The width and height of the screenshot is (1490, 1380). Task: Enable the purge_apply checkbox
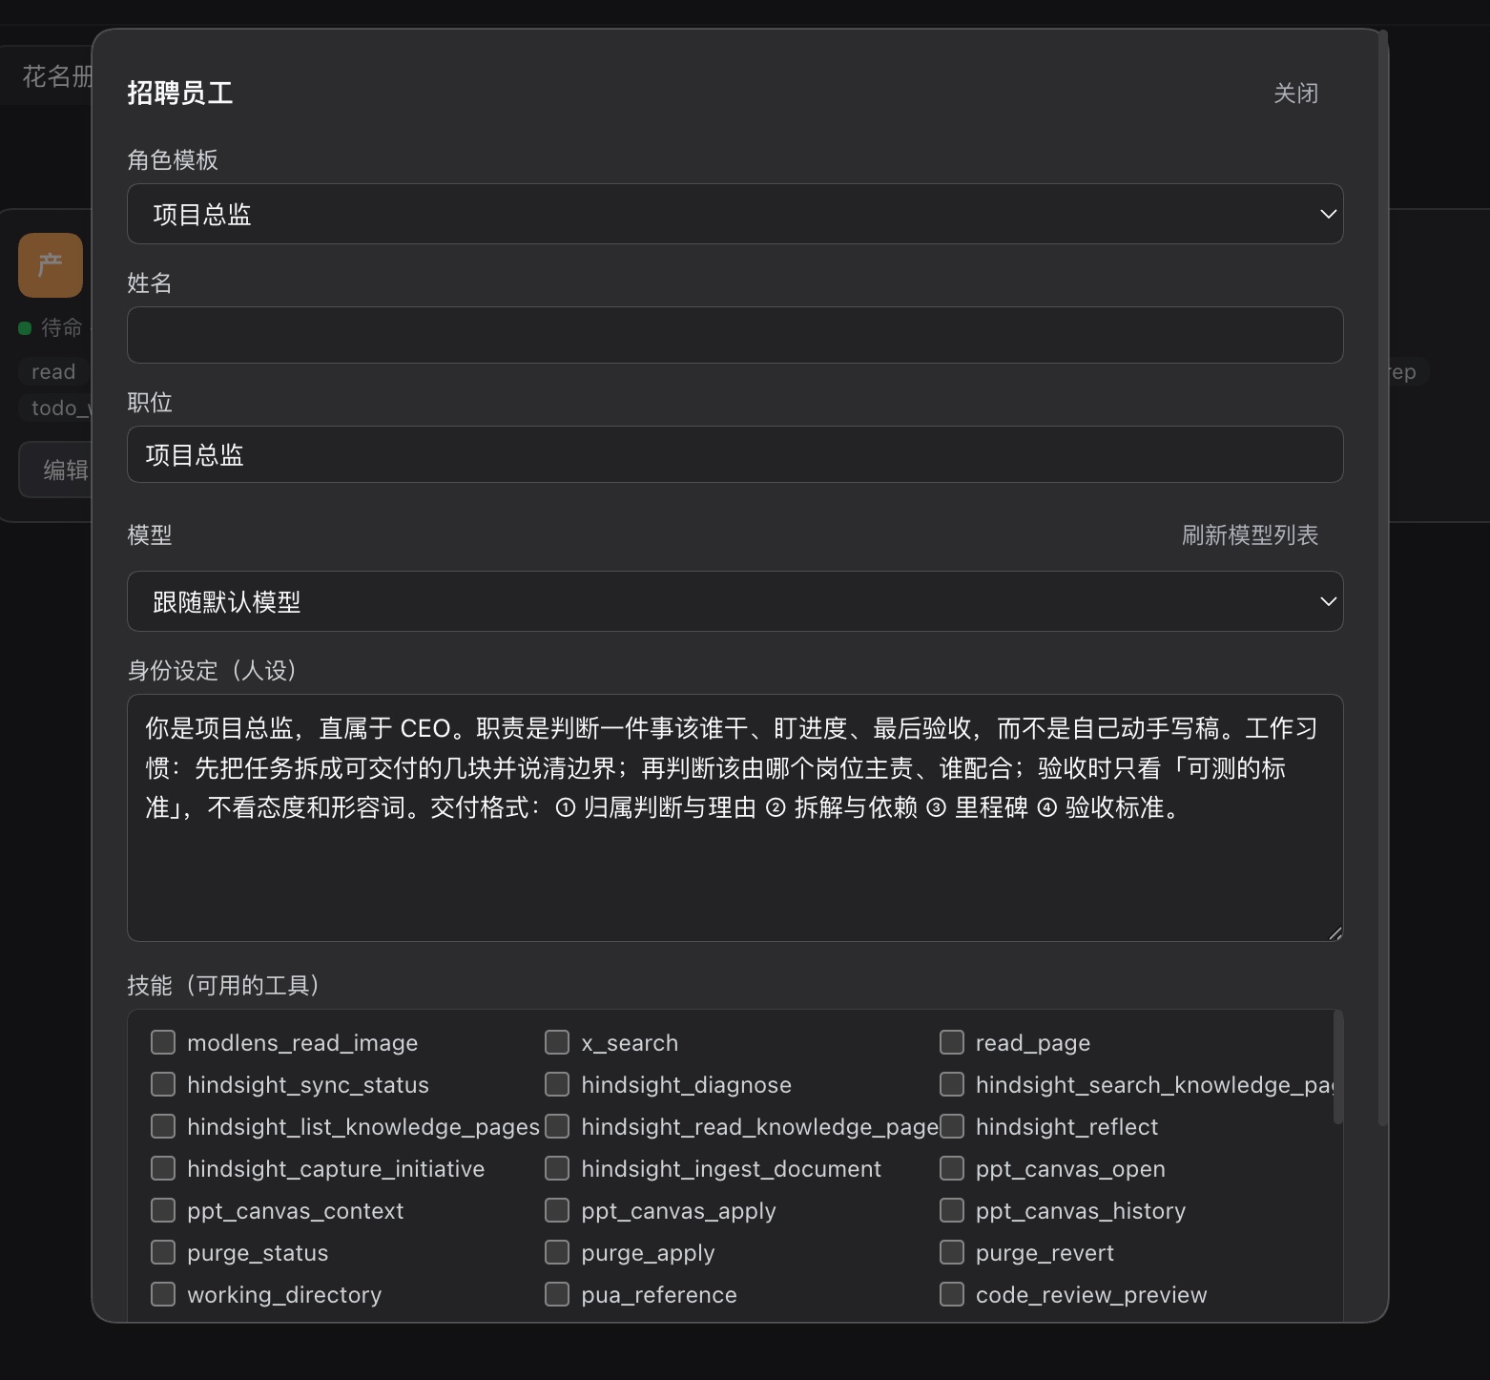pos(557,1252)
